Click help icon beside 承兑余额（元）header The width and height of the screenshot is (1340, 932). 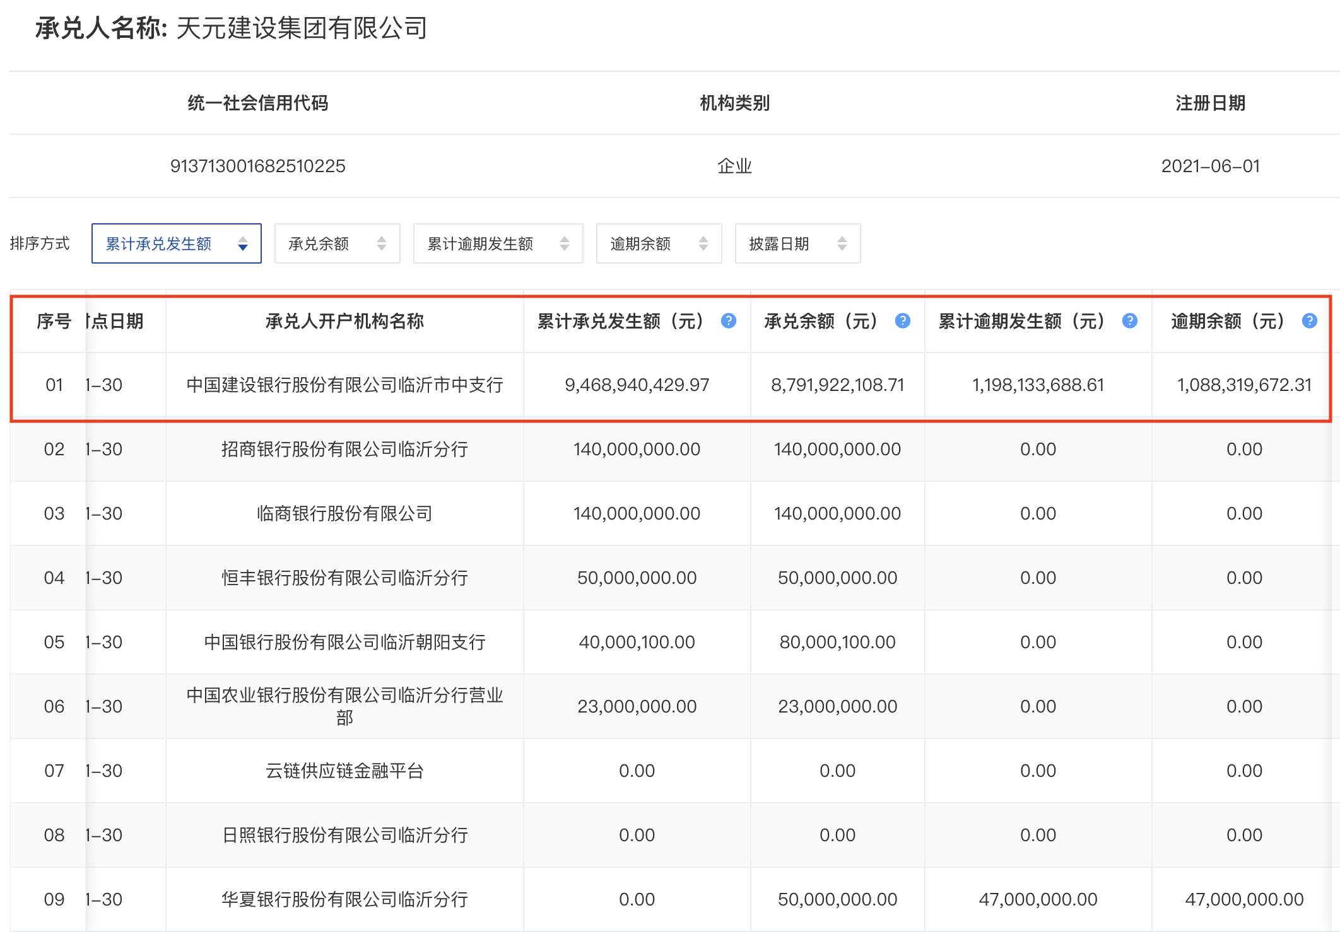click(x=903, y=321)
